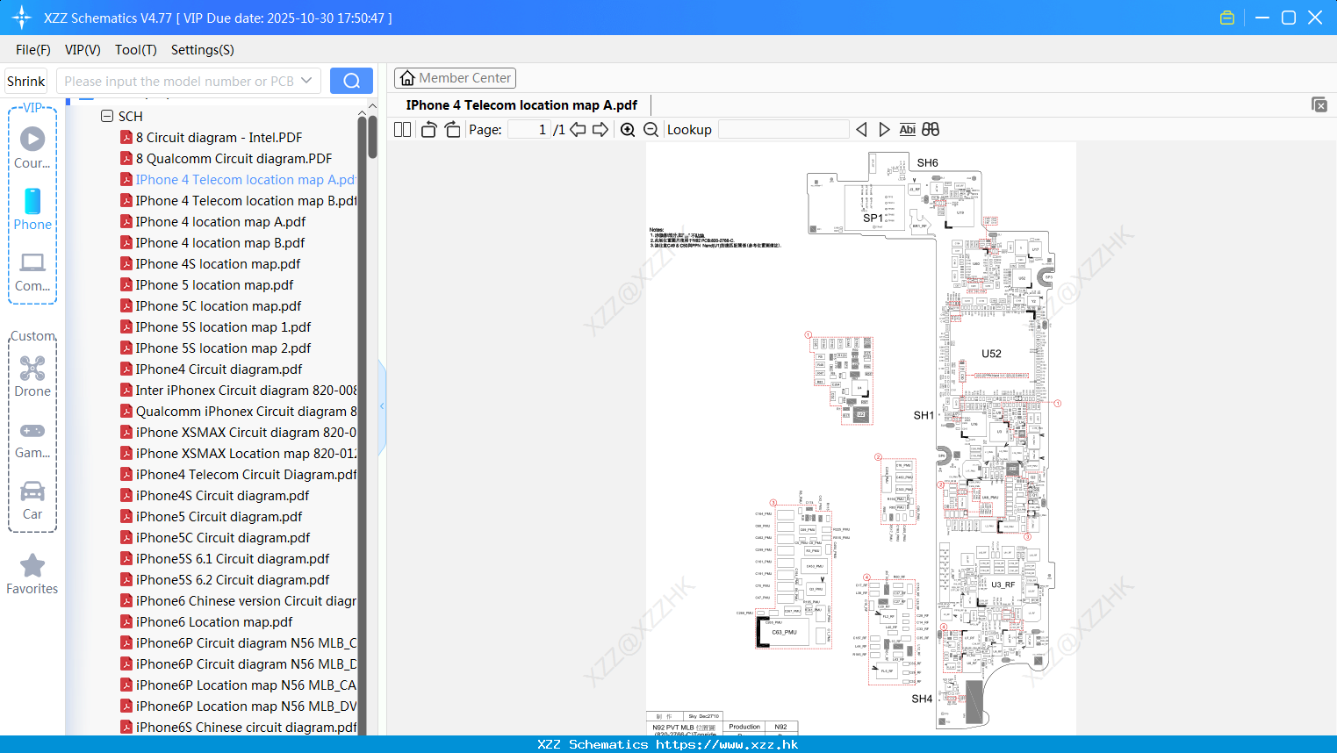
Task: Open Favorites
Action: (32, 575)
